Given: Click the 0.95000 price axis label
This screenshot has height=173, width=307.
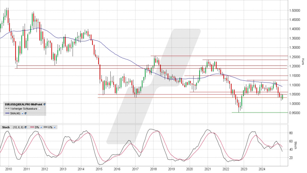Looking at the screenshot, I should [x=295, y=113].
